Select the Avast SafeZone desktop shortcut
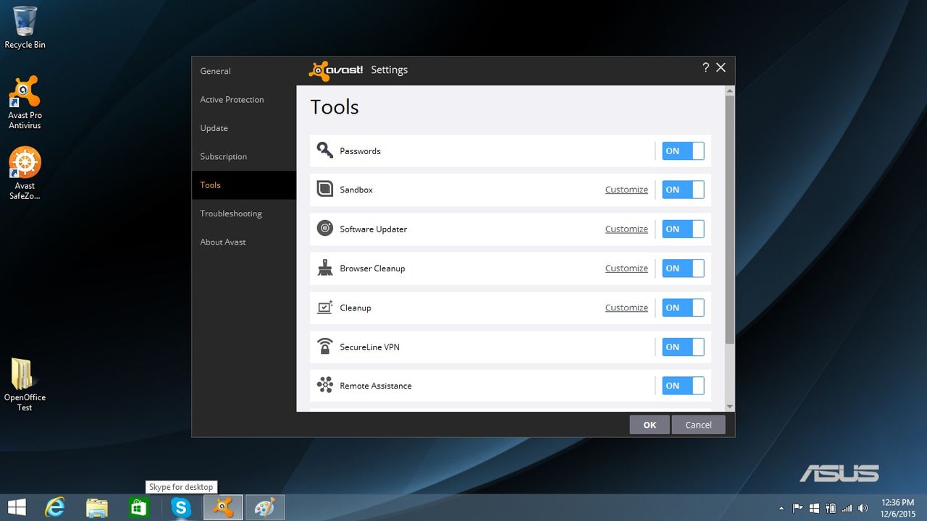This screenshot has width=927, height=521. [25, 174]
